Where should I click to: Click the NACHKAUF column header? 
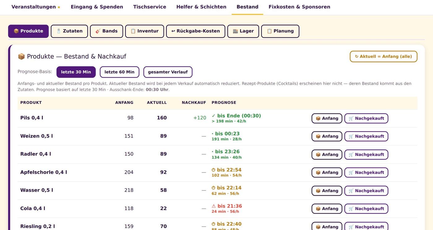tap(194, 103)
